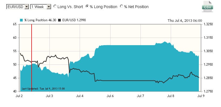
Task: Click the Last Updated timestamp text
Action: click(43, 89)
